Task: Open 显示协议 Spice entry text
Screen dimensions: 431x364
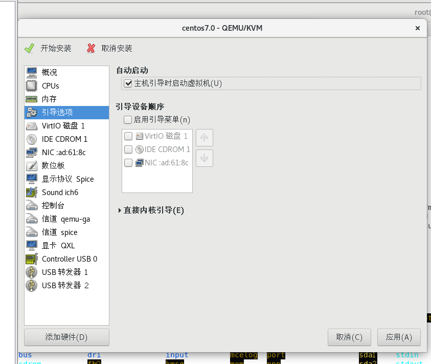Action: pyautogui.click(x=67, y=179)
